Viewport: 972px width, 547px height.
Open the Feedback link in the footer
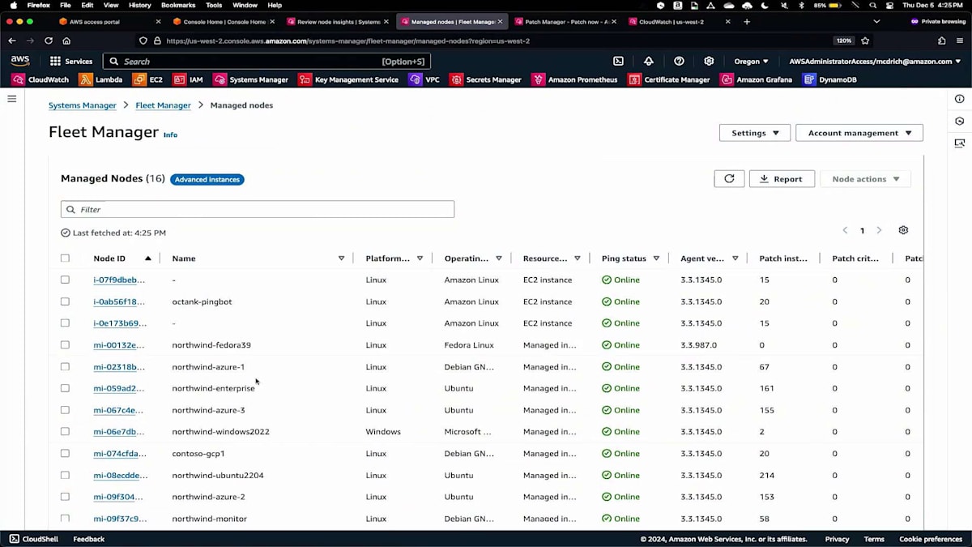pyautogui.click(x=89, y=539)
